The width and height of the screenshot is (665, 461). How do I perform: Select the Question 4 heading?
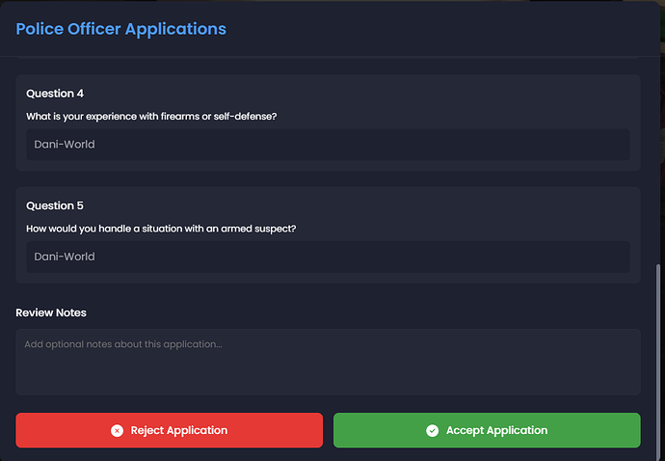55,94
